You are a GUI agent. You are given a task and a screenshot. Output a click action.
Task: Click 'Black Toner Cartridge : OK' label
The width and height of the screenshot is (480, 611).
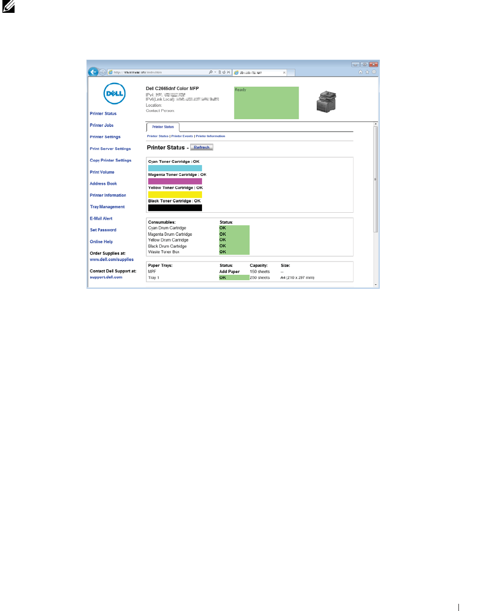click(x=174, y=201)
